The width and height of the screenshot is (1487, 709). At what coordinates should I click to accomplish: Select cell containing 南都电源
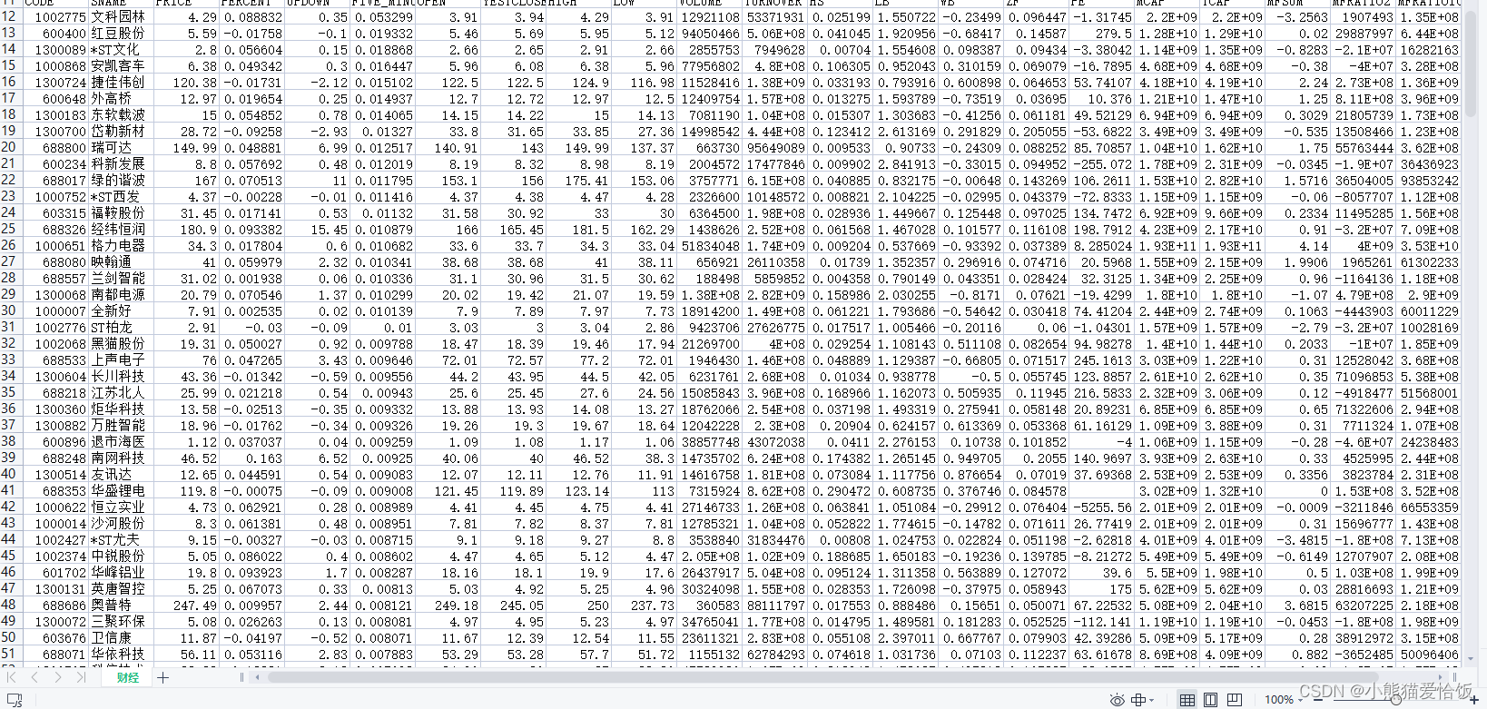121,294
